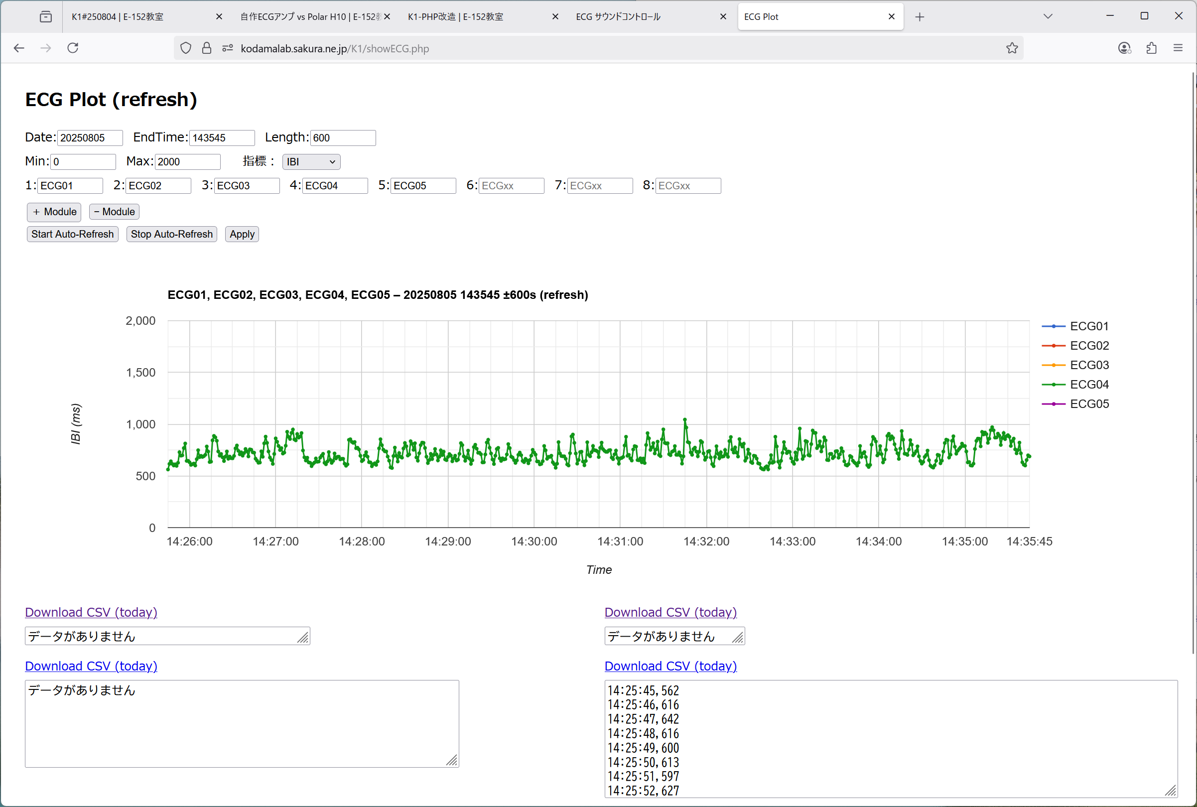Reload the page with refresh icon
The width and height of the screenshot is (1197, 807).
pos(73,48)
